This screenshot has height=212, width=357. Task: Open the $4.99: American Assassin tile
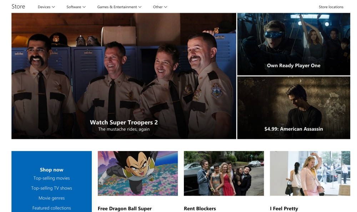pyautogui.click(x=294, y=108)
